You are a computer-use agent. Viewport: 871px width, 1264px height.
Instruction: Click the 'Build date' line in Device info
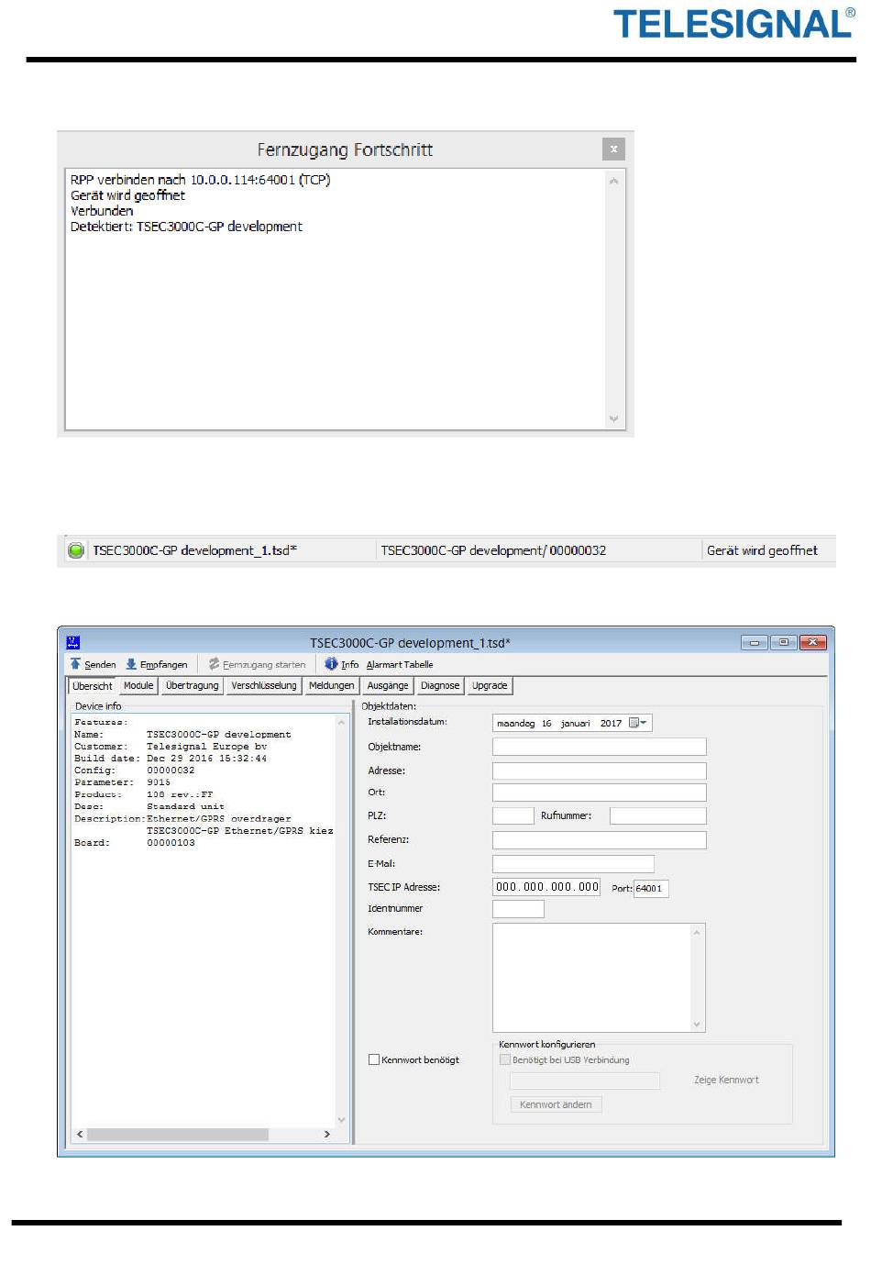(x=171, y=759)
